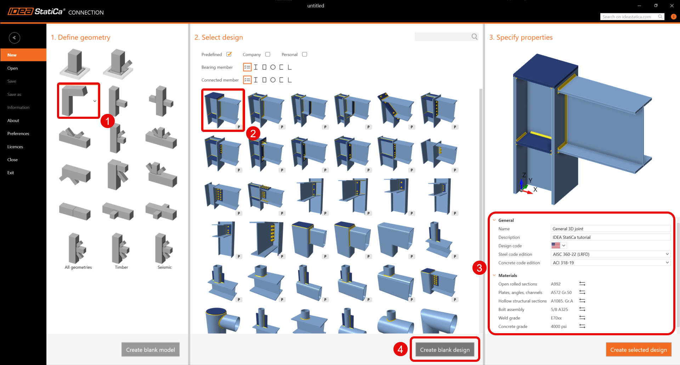This screenshot has height=365, width=680.
Task: Enable the Personal designs checkbox
Action: pos(305,54)
